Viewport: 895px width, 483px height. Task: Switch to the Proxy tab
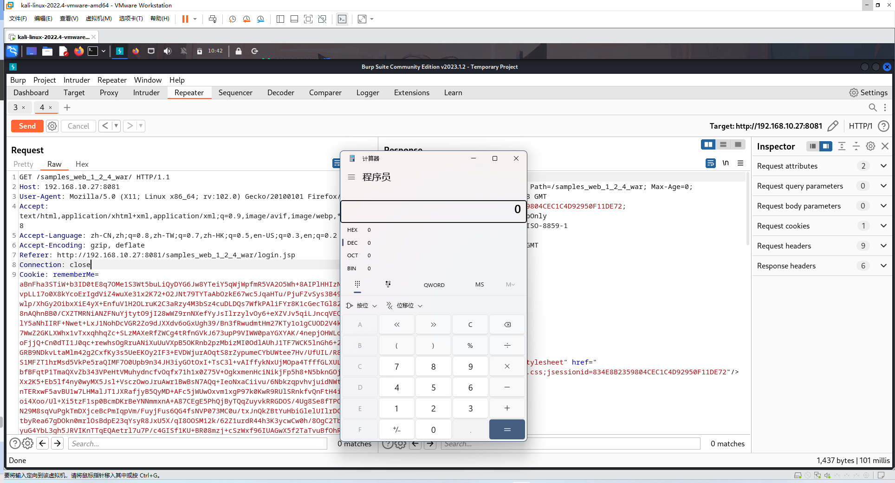109,92
